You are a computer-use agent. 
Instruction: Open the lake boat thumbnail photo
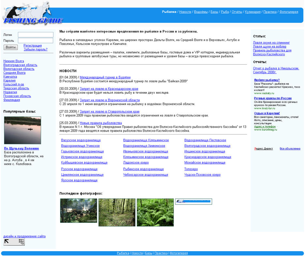click(x=23, y=130)
